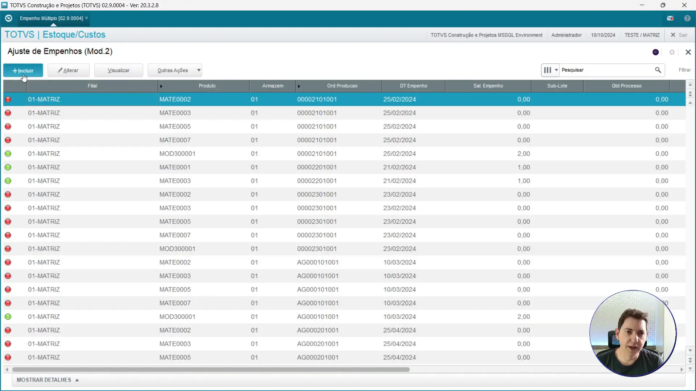Select product MATE0007 in order 00002101001

point(175,140)
